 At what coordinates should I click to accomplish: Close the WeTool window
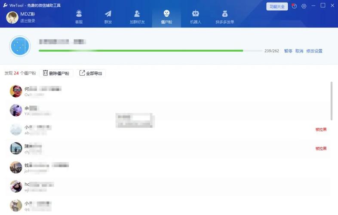point(332,6)
